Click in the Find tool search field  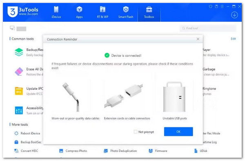pyautogui.click(x=208, y=28)
